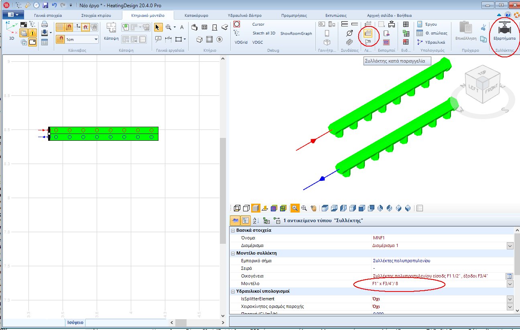Screen dimensions: 520x330
Task: Collapse the Βασικά στοιχεία section
Action: [x=232, y=230]
